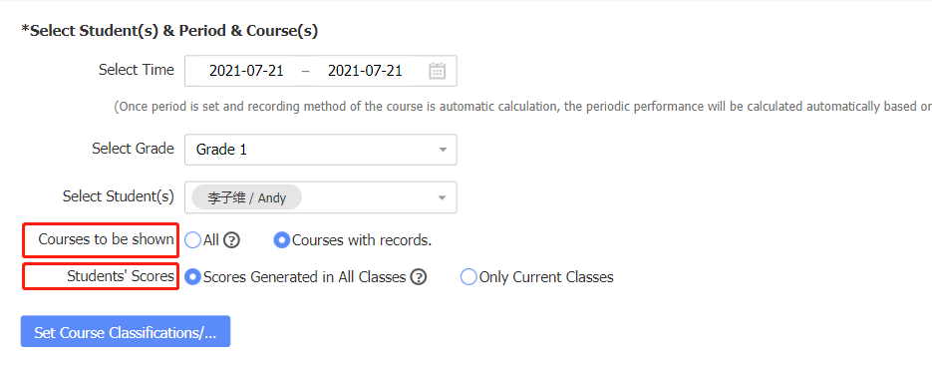Select the All courses radio button

192,240
